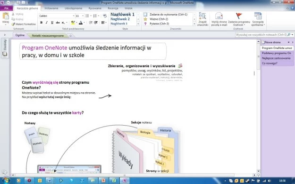Click the search all notebooks field
Screen dimensions: 295x184
point(261,35)
